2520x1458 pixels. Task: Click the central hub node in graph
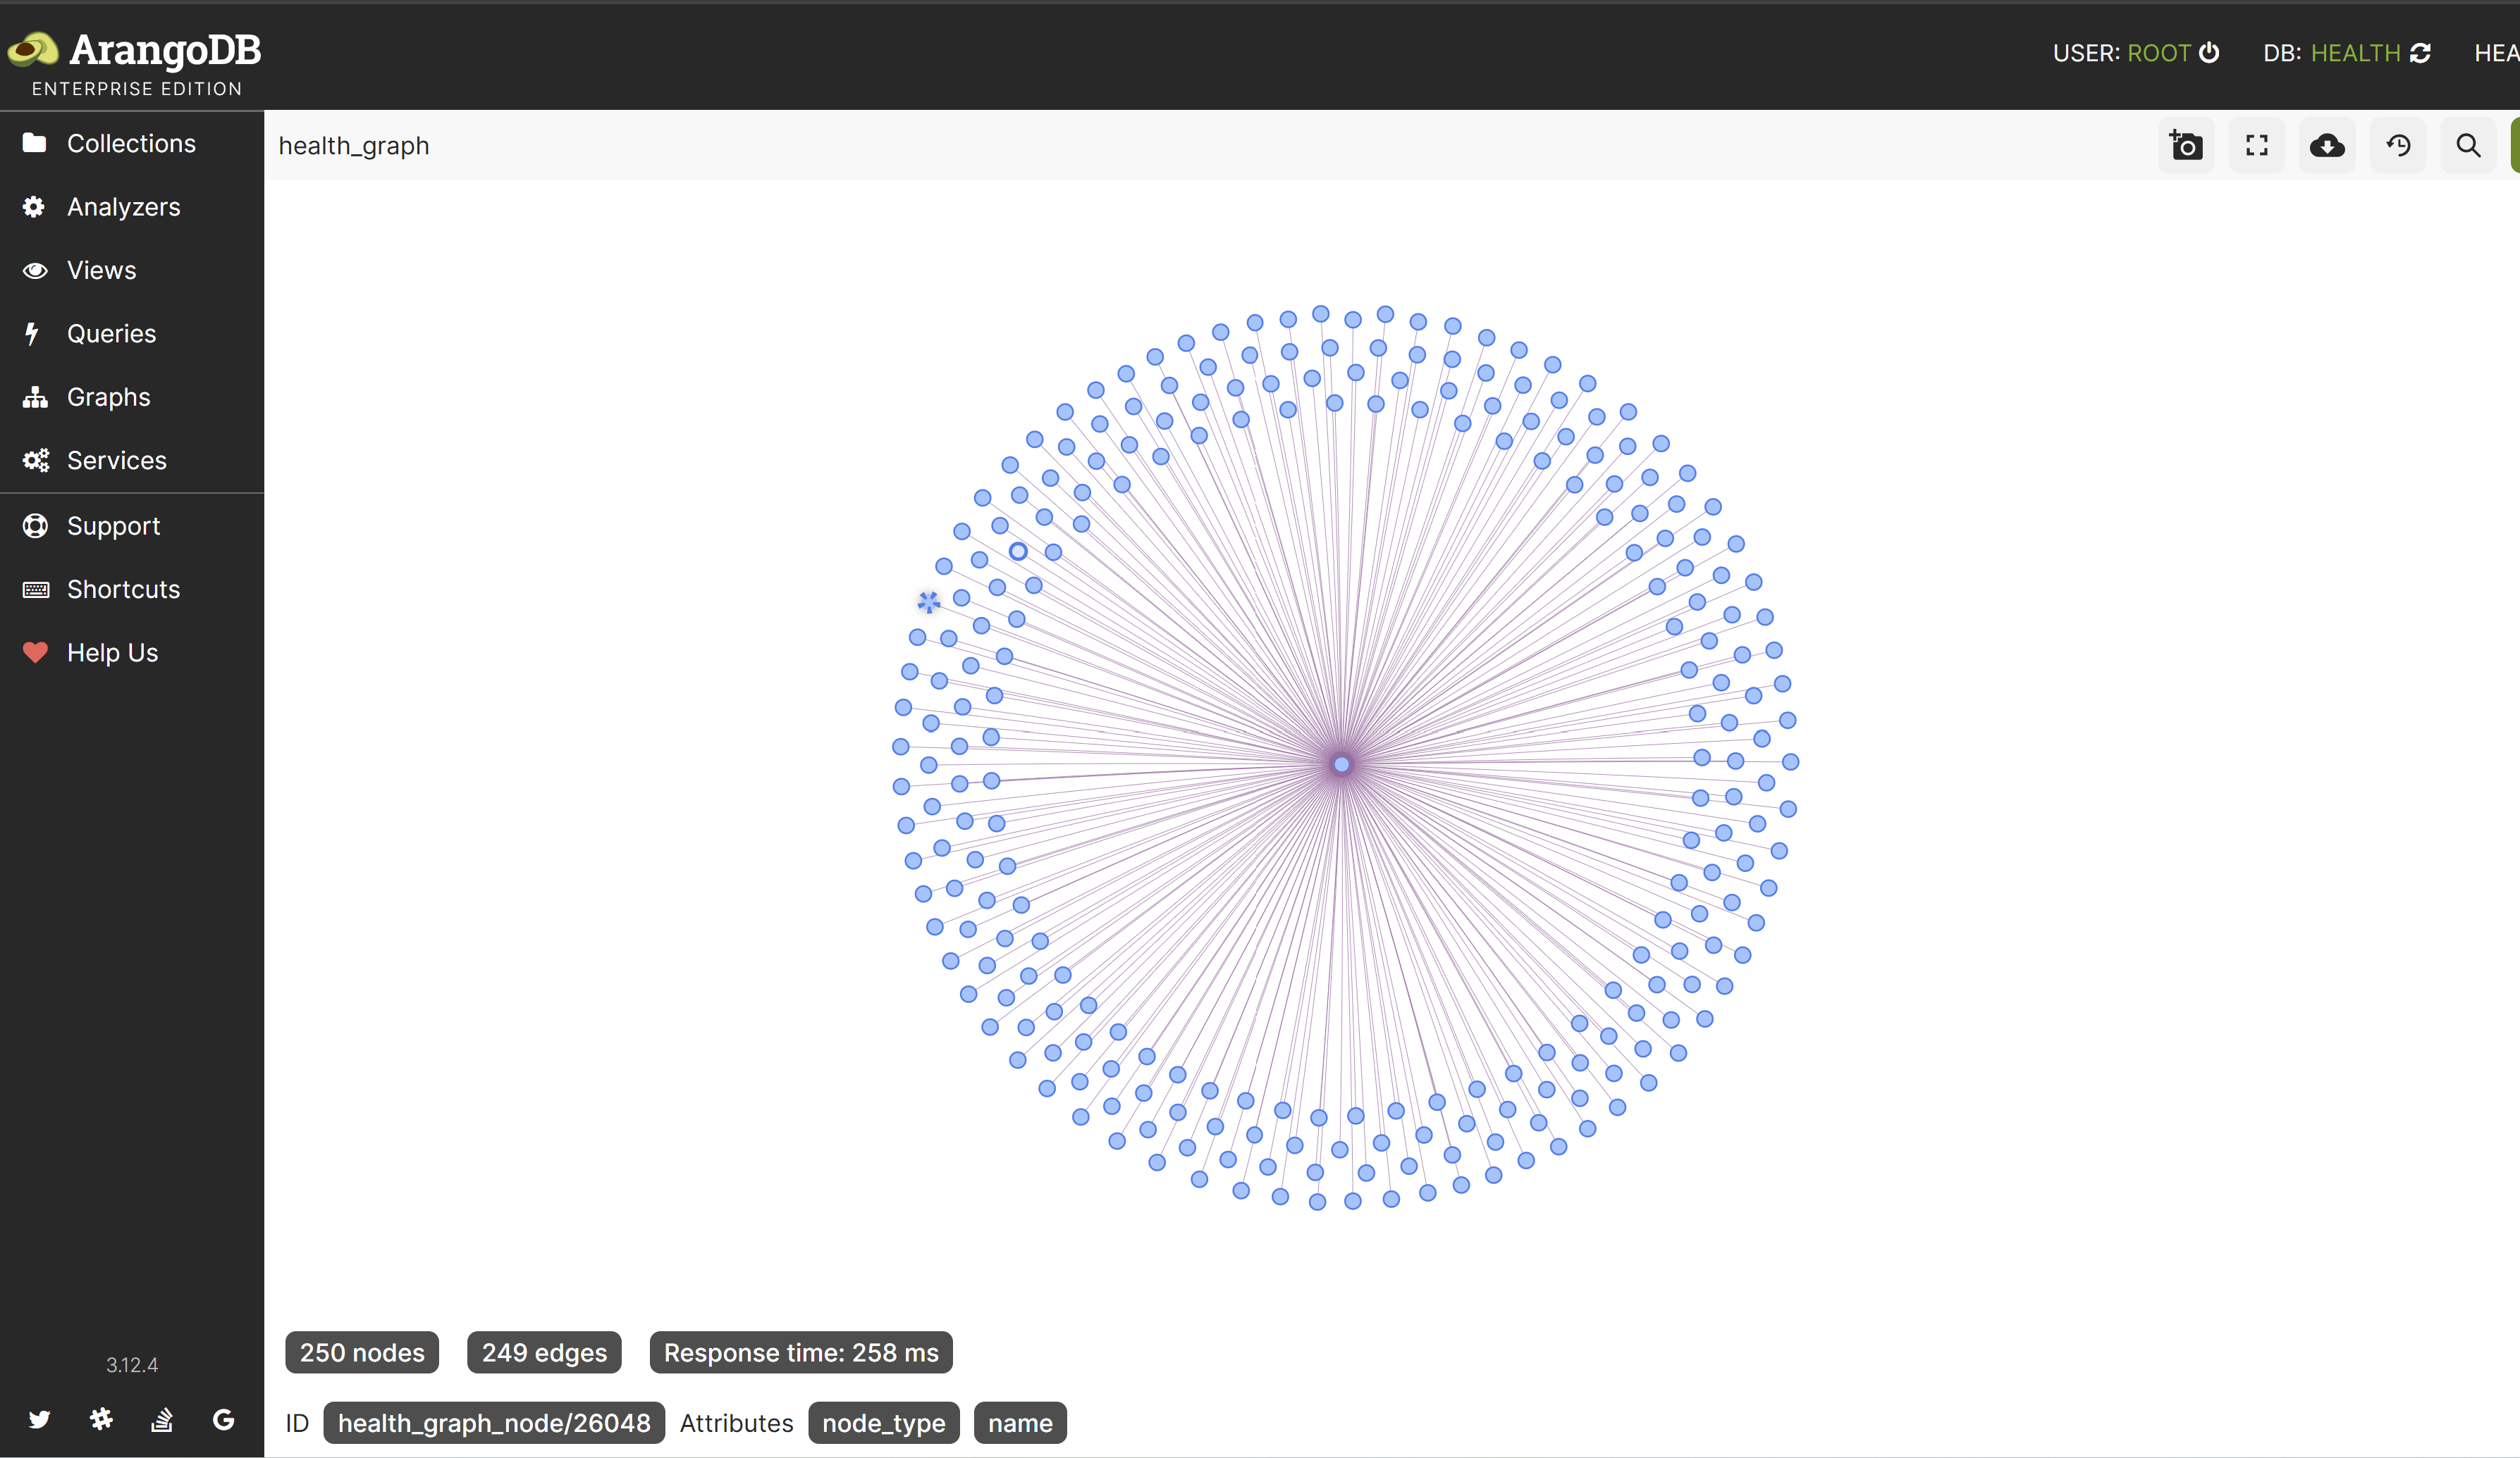point(1341,764)
